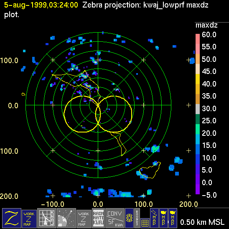The image size is (229, 229).
Task: Click the radar origin at ring center
Action: 98,105
